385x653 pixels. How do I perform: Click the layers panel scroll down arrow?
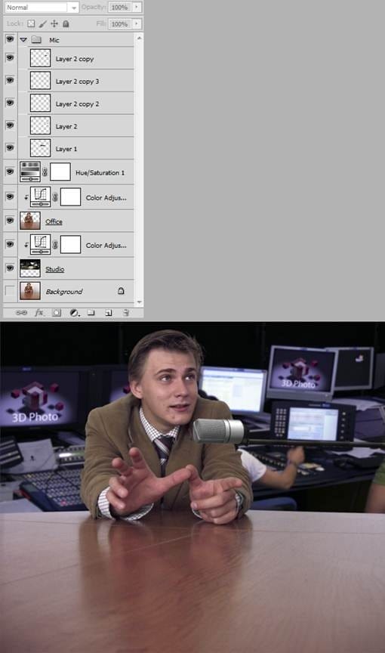click(x=140, y=302)
